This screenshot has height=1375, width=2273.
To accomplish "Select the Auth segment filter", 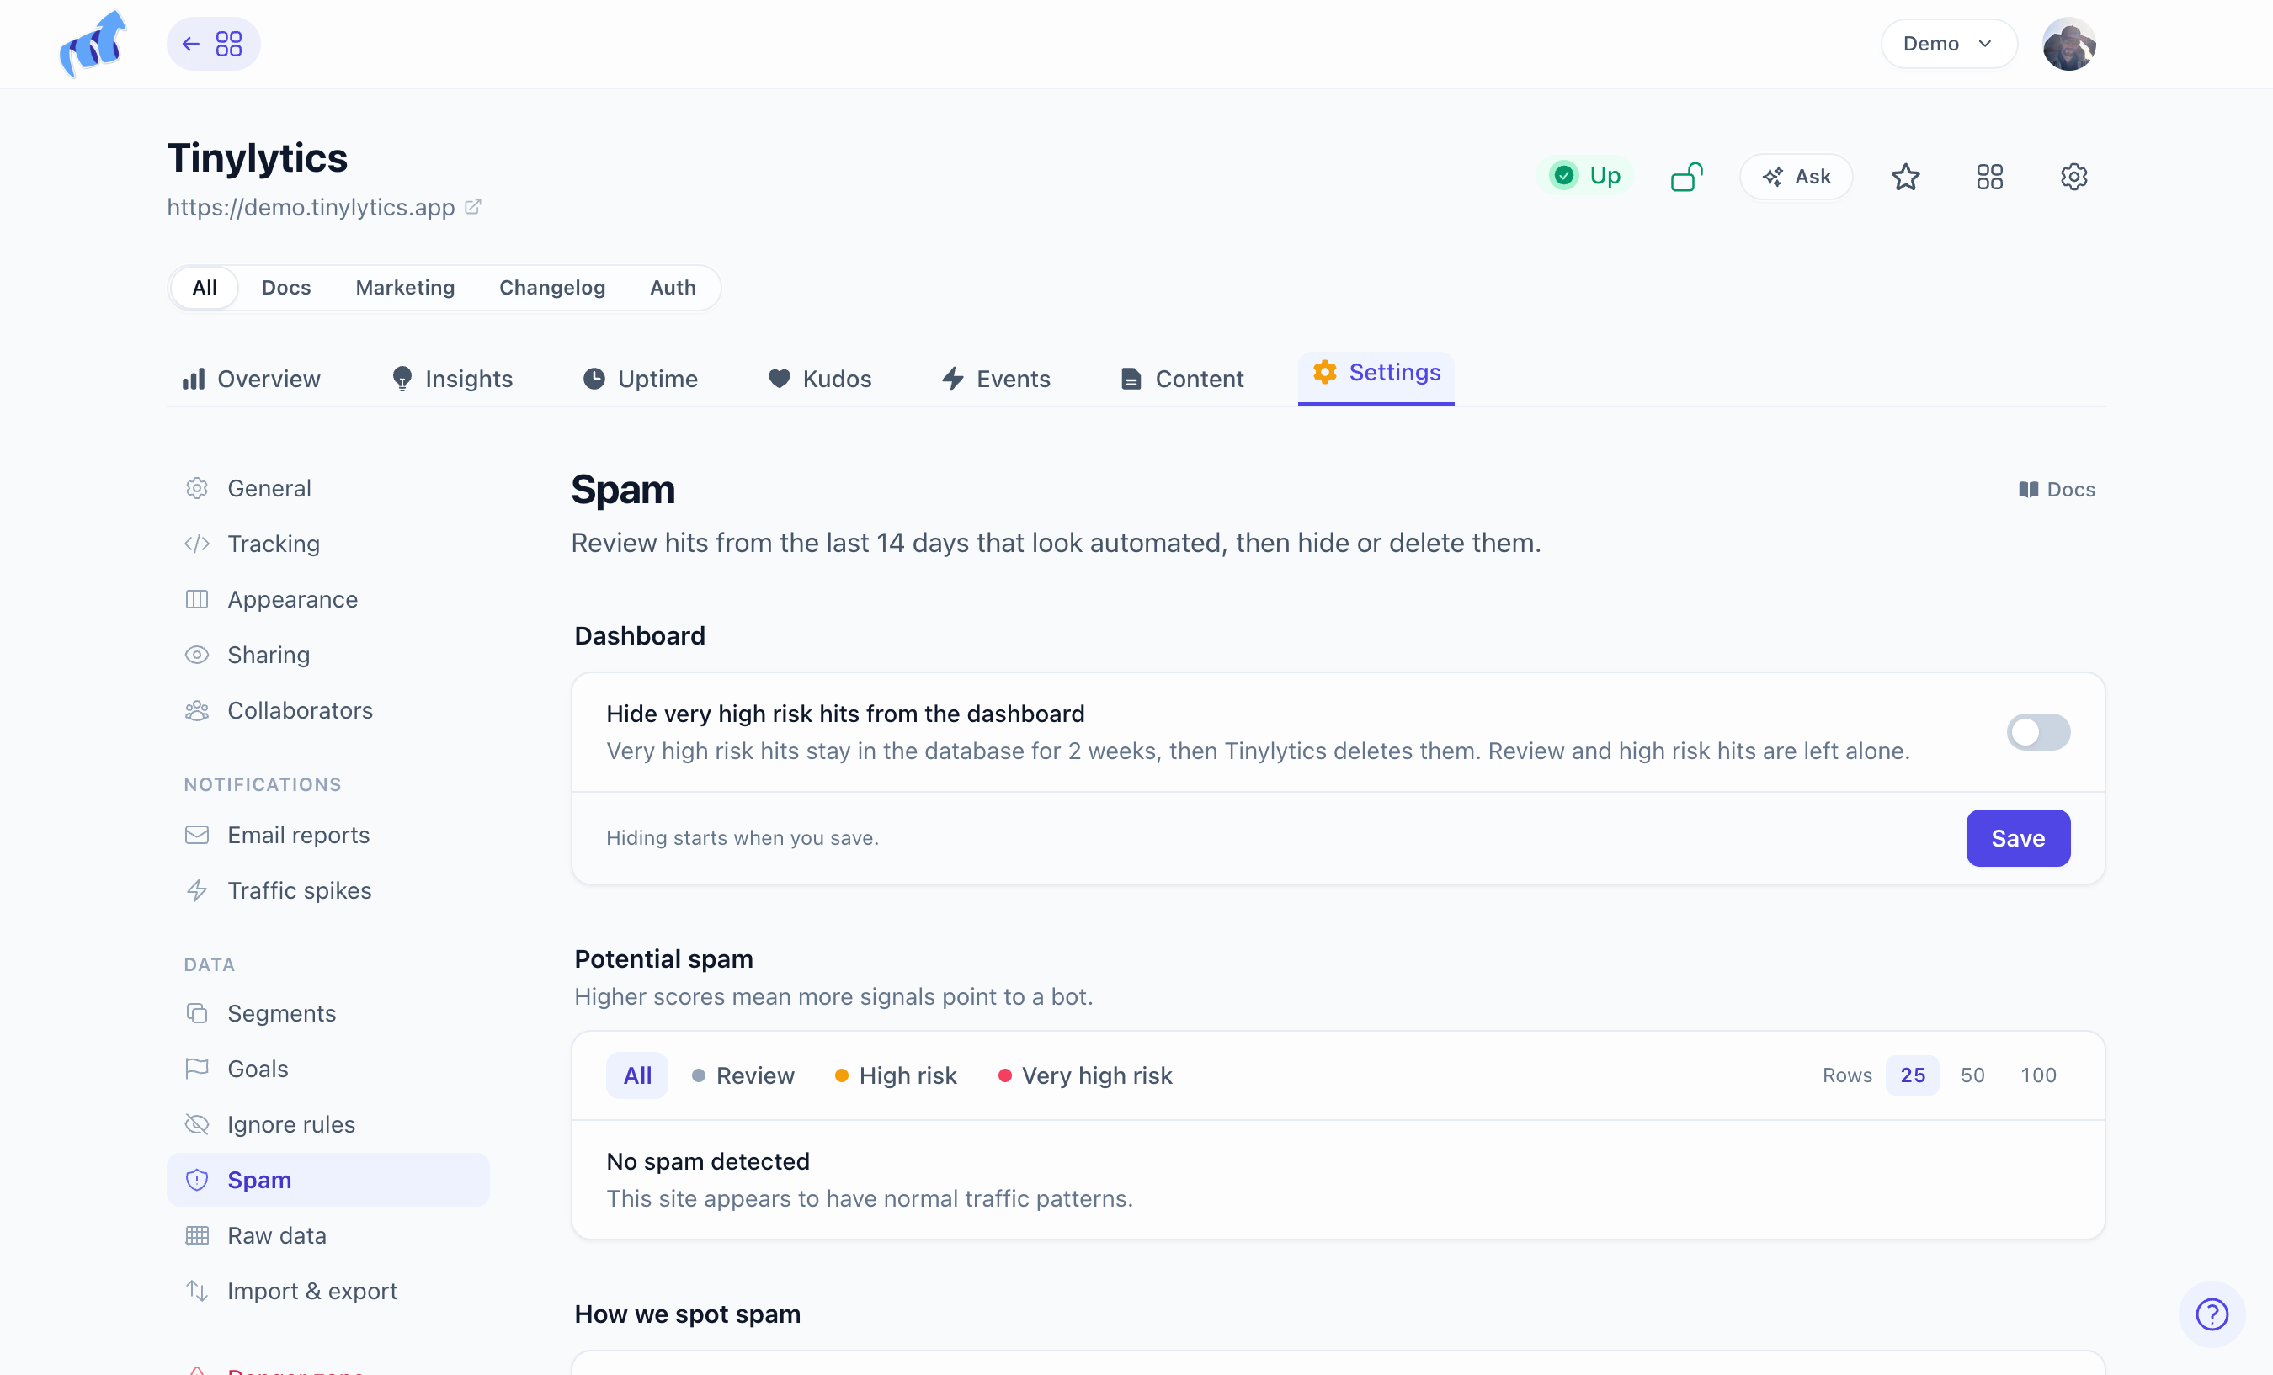I will coord(673,288).
